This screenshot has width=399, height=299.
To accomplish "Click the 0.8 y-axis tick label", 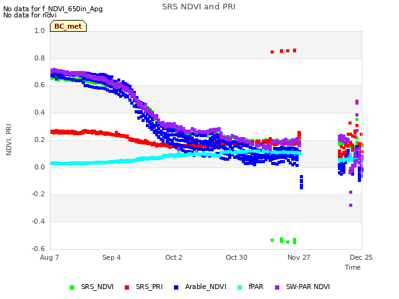I will (40, 58).
